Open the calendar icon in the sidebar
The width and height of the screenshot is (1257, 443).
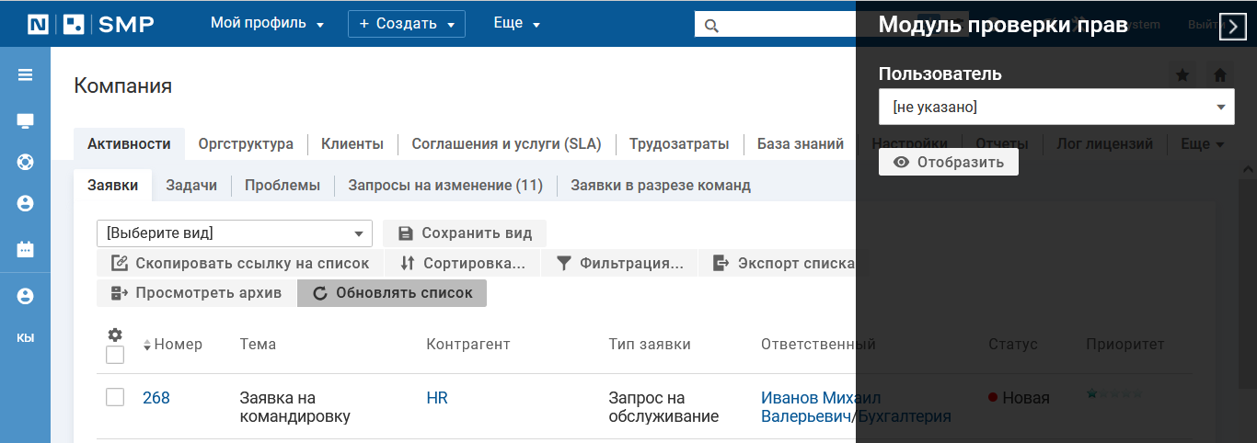pyautogui.click(x=25, y=249)
